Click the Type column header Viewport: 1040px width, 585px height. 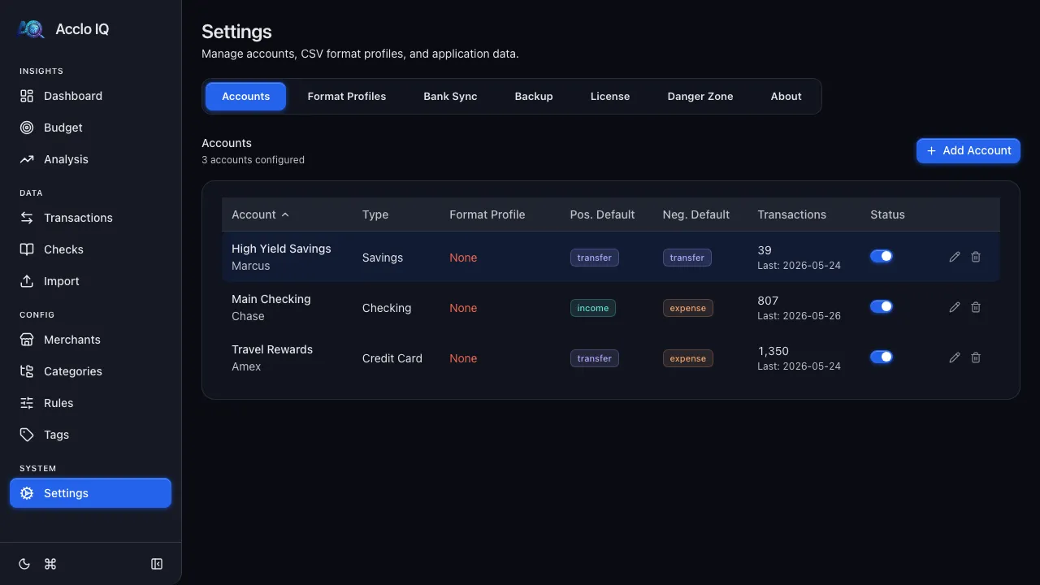pos(375,214)
